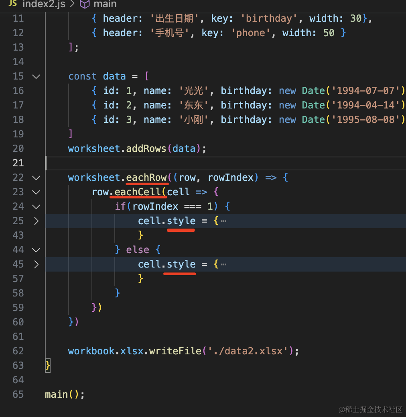The width and height of the screenshot is (406, 417).
Task: Collapse the row.eachCell callback at line 23
Action: tap(36, 192)
